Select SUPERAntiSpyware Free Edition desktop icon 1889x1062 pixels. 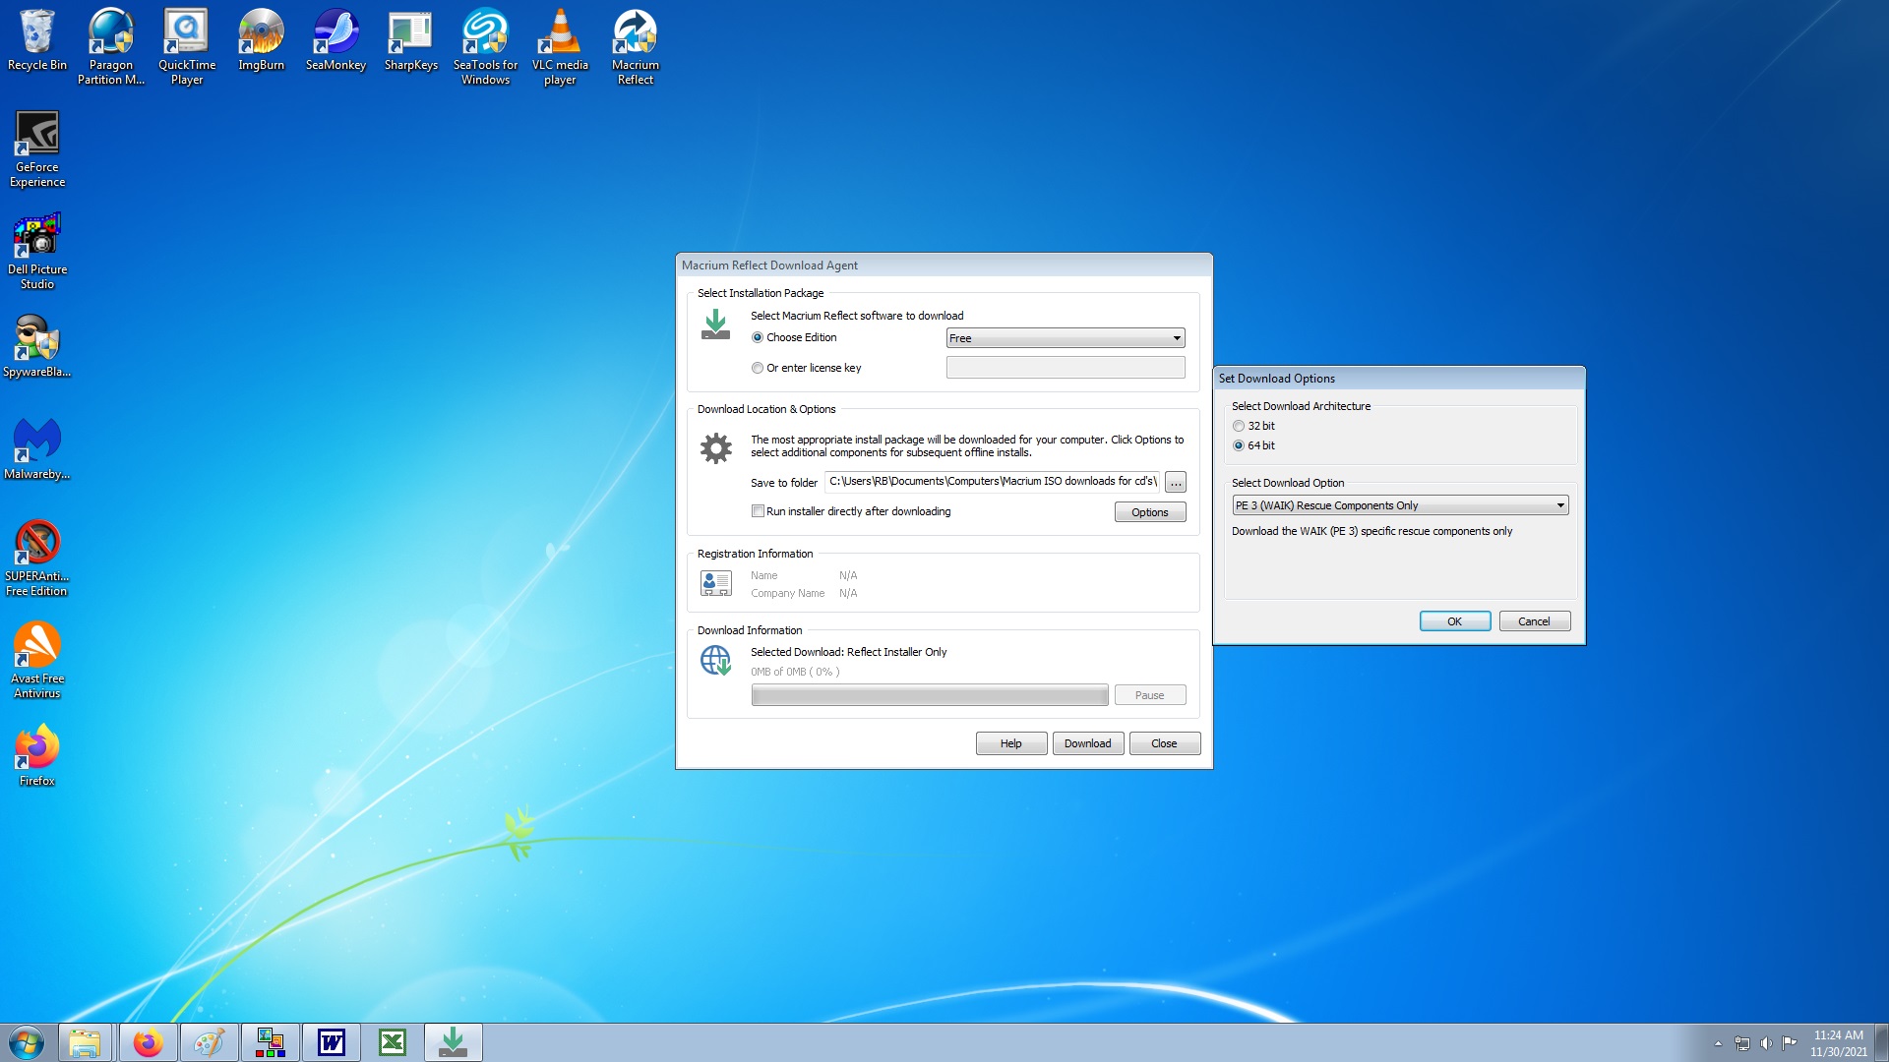pos(37,559)
